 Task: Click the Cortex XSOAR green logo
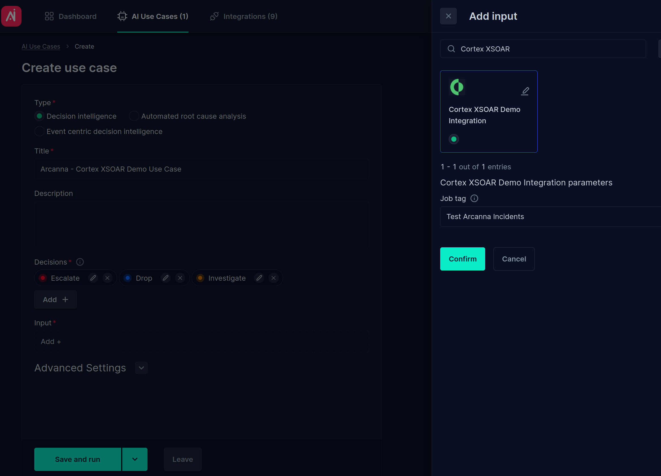457,87
